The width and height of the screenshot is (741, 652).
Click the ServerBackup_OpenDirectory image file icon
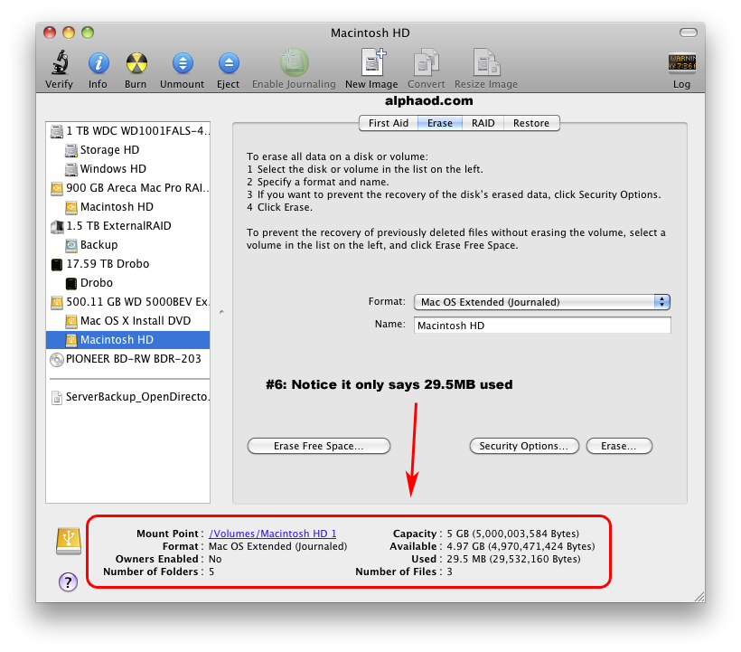coord(57,398)
